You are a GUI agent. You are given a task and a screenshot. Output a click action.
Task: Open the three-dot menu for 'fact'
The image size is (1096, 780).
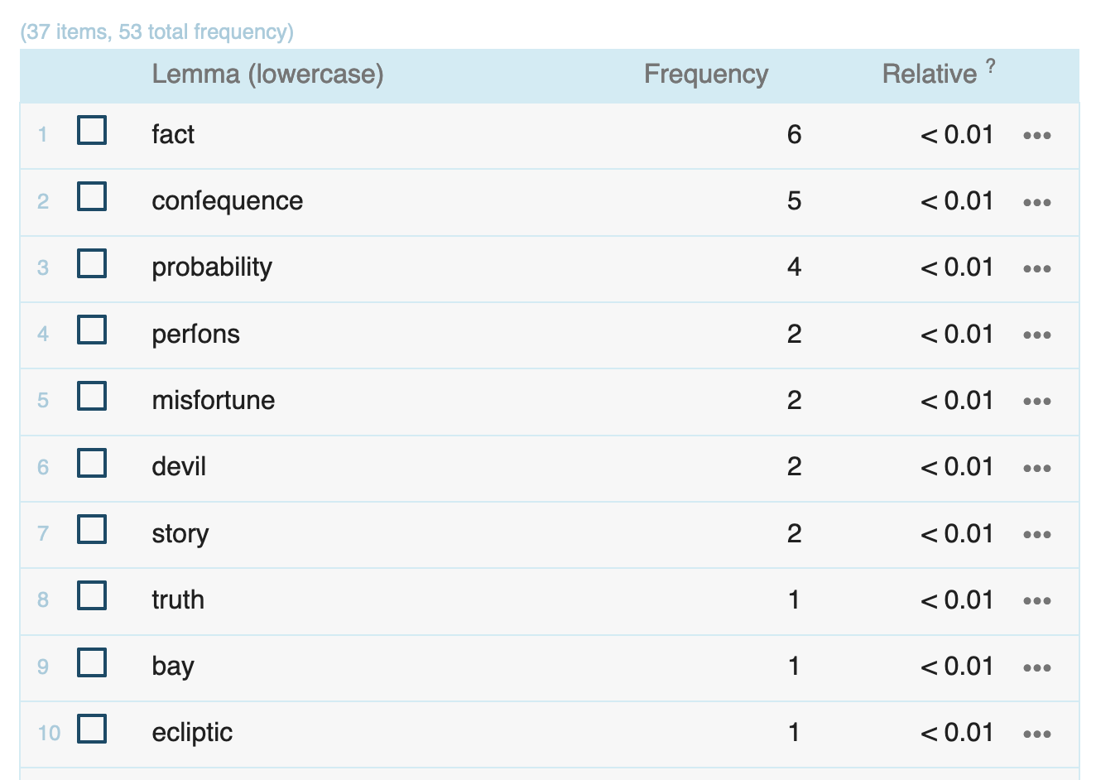point(1036,136)
